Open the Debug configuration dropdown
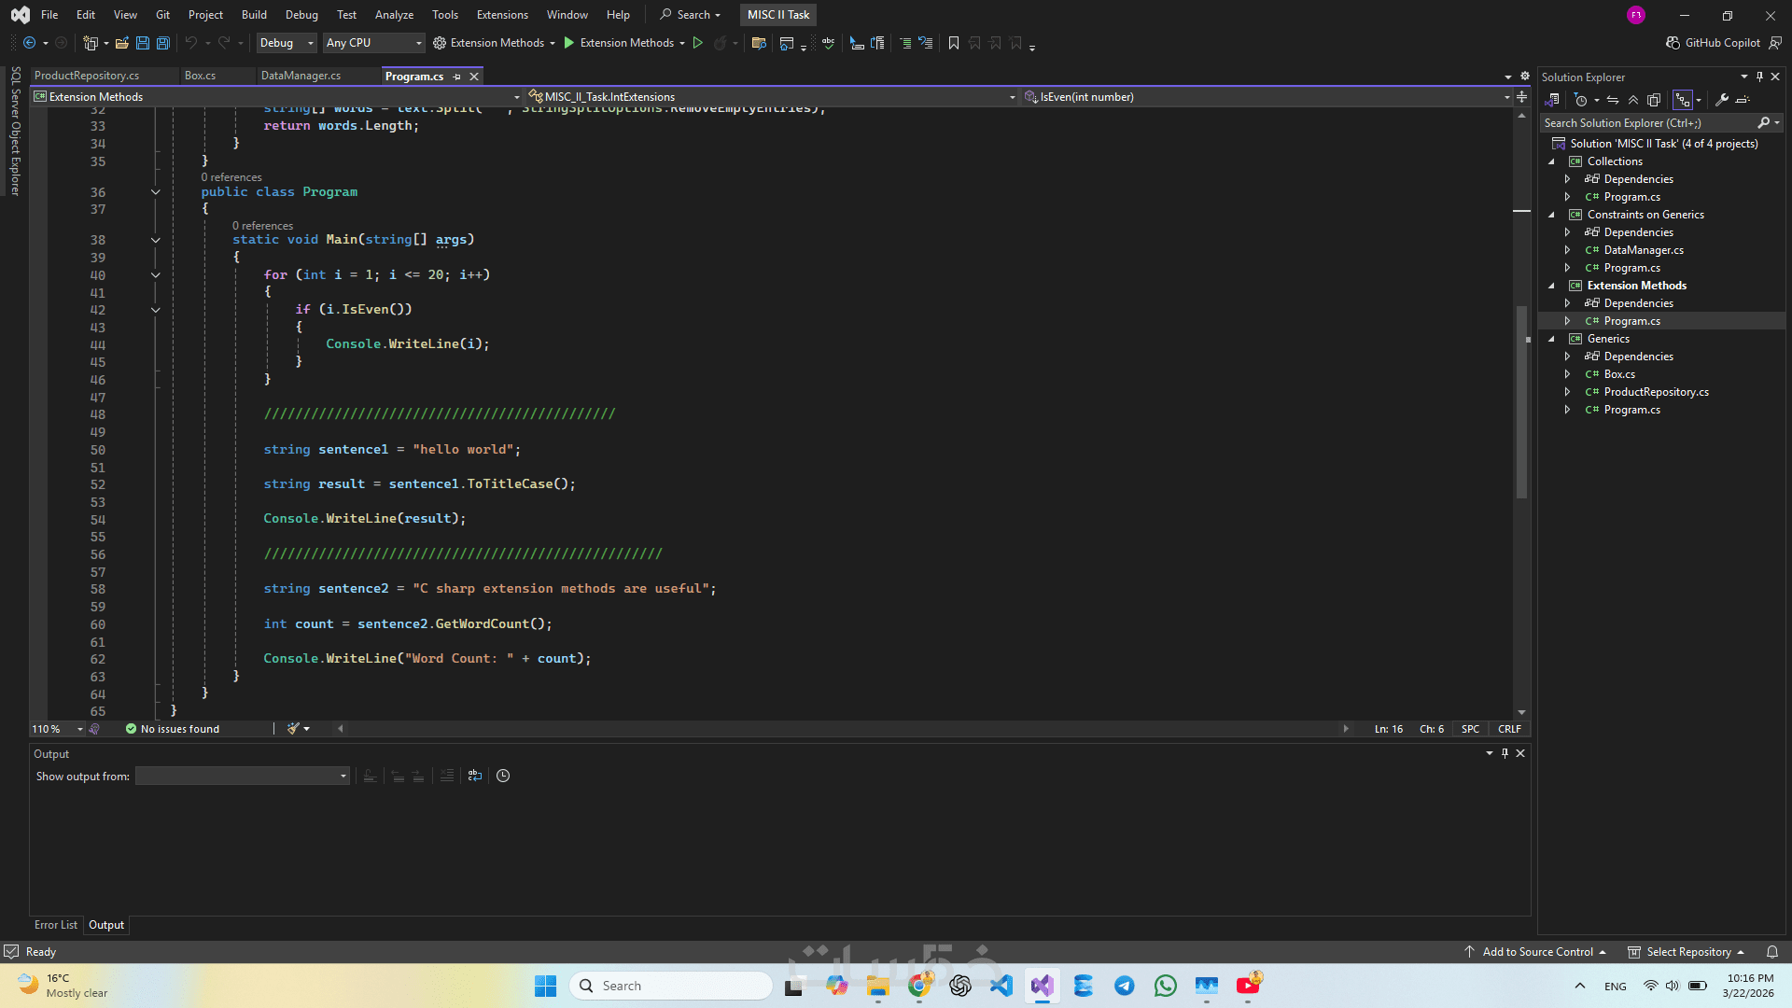 point(287,43)
